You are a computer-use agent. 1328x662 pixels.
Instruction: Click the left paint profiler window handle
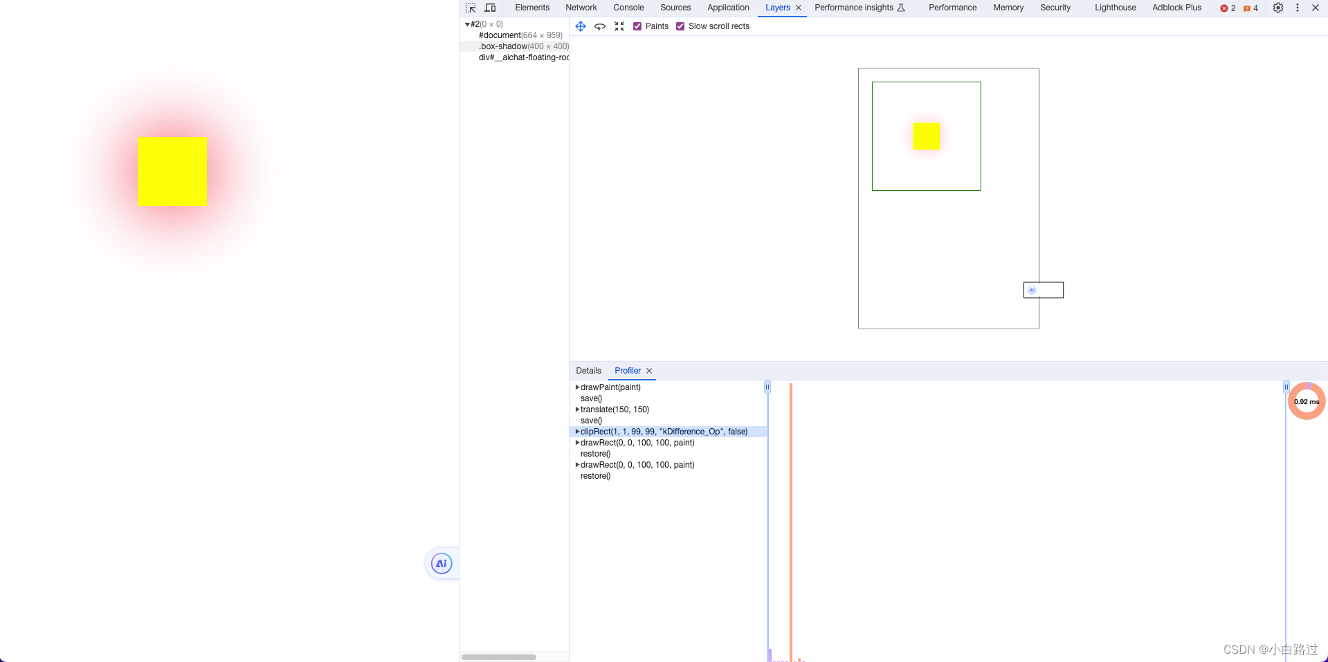(767, 387)
